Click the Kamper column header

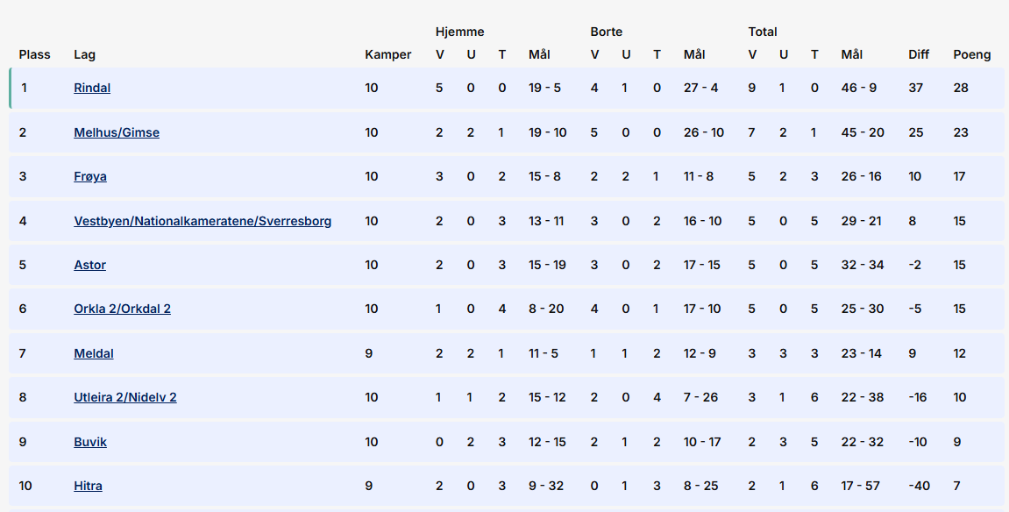coord(387,54)
